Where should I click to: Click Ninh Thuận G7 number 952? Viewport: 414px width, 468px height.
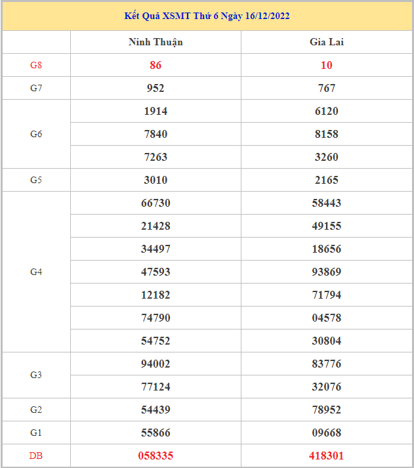pyautogui.click(x=155, y=88)
